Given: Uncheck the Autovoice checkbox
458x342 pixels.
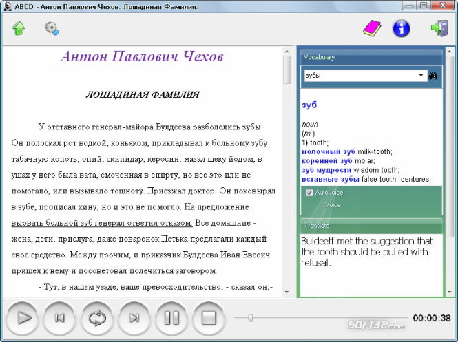Looking at the screenshot, I should [309, 193].
